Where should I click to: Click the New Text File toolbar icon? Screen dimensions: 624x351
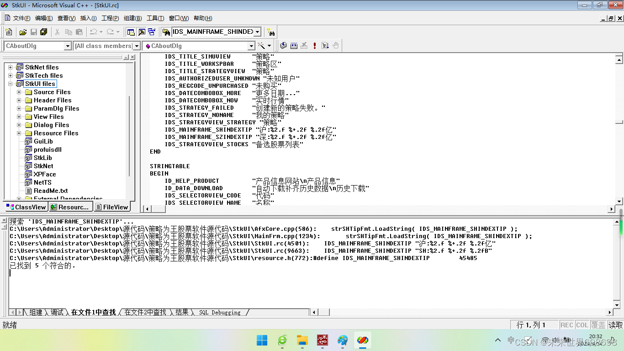click(x=9, y=32)
